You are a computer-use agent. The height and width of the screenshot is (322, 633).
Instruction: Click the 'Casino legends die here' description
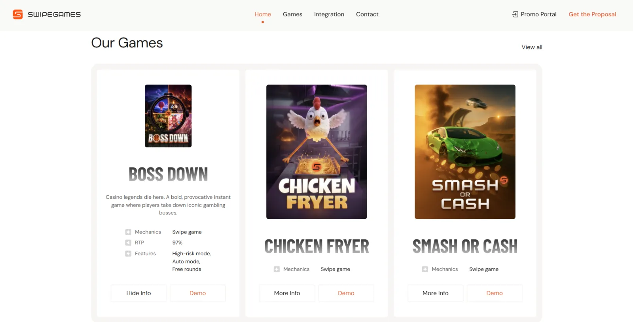click(x=168, y=205)
